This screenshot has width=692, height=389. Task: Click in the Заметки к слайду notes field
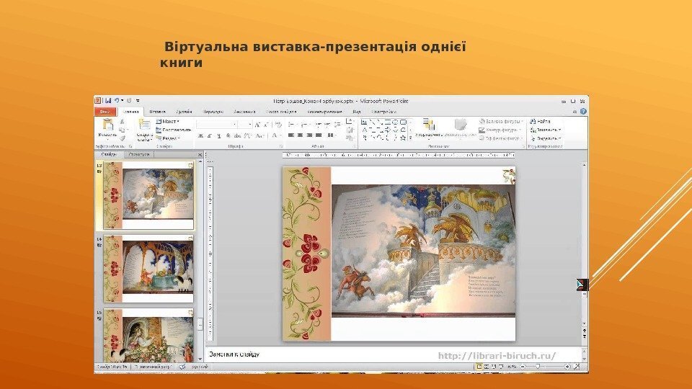click(393, 354)
